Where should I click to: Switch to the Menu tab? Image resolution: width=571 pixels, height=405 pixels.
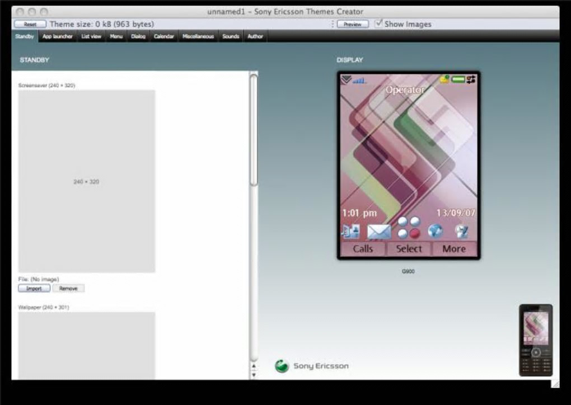(116, 36)
